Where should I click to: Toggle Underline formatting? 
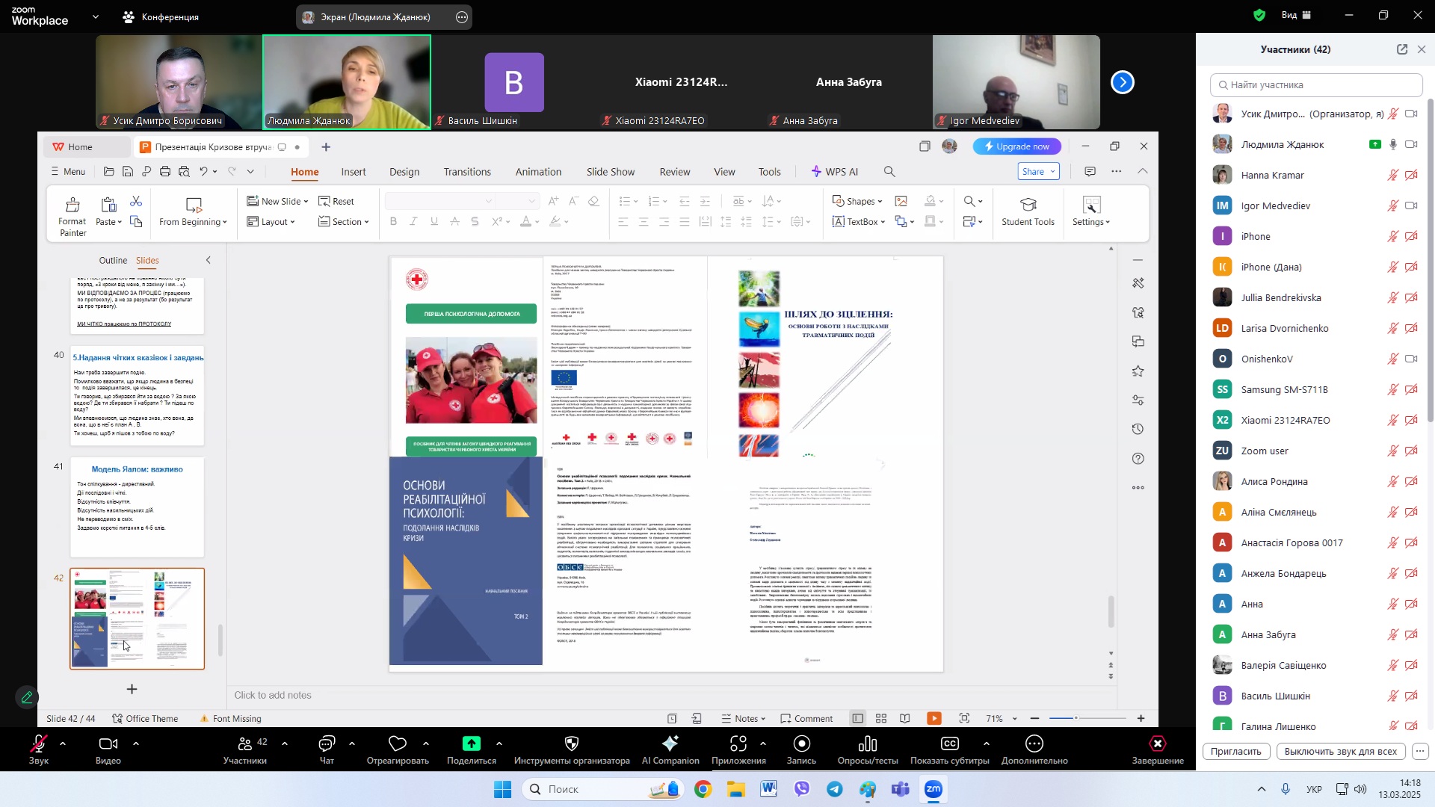click(x=434, y=222)
